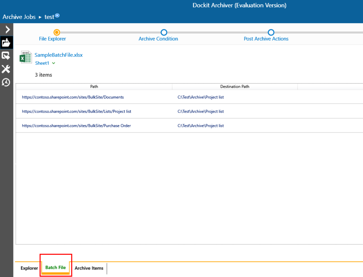The image size is (363, 277).
Task: Click the 3 items count label
Action: (44, 75)
